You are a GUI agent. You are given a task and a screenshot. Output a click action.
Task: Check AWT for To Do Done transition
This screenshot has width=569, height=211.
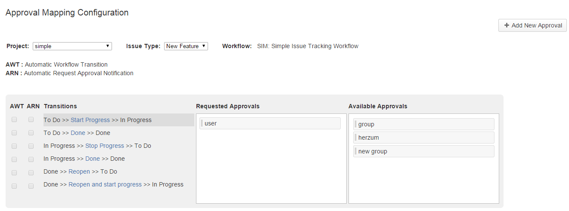14,133
